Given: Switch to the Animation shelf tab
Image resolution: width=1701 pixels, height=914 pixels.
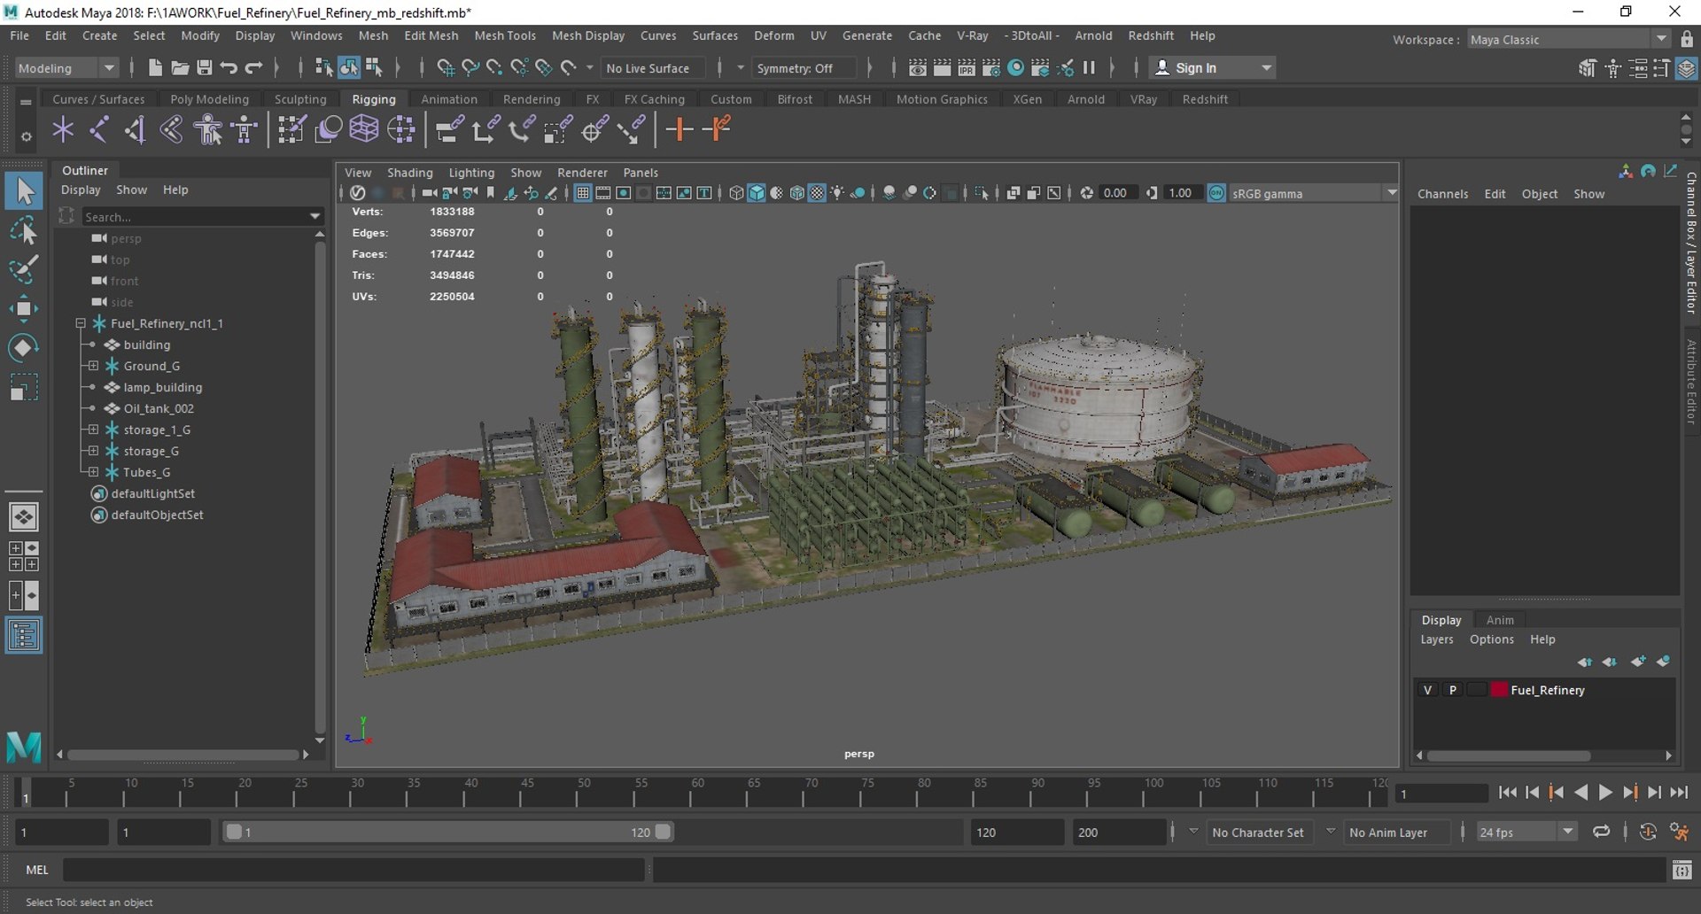Looking at the screenshot, I should click(x=449, y=99).
